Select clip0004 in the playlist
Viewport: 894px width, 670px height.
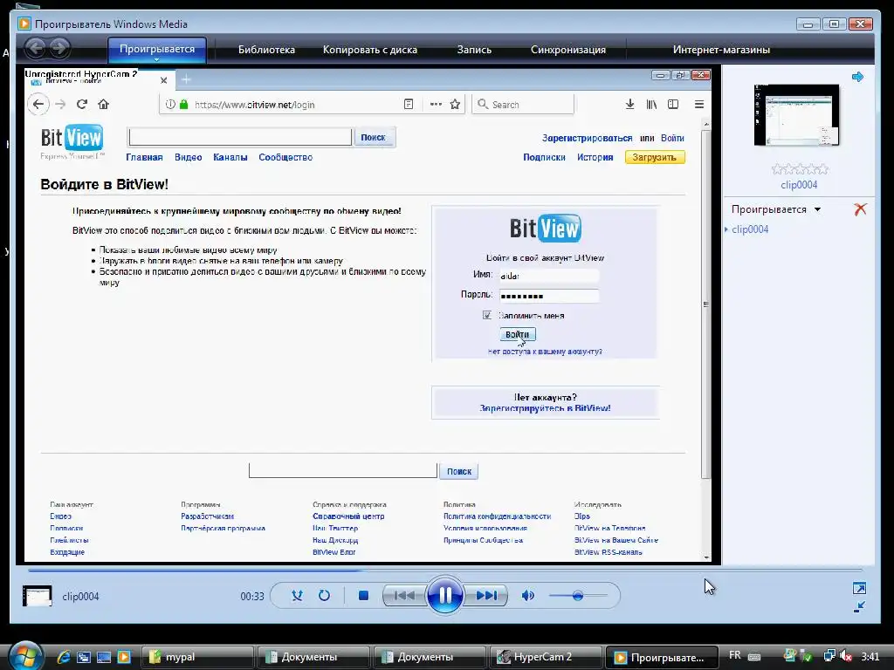point(750,229)
